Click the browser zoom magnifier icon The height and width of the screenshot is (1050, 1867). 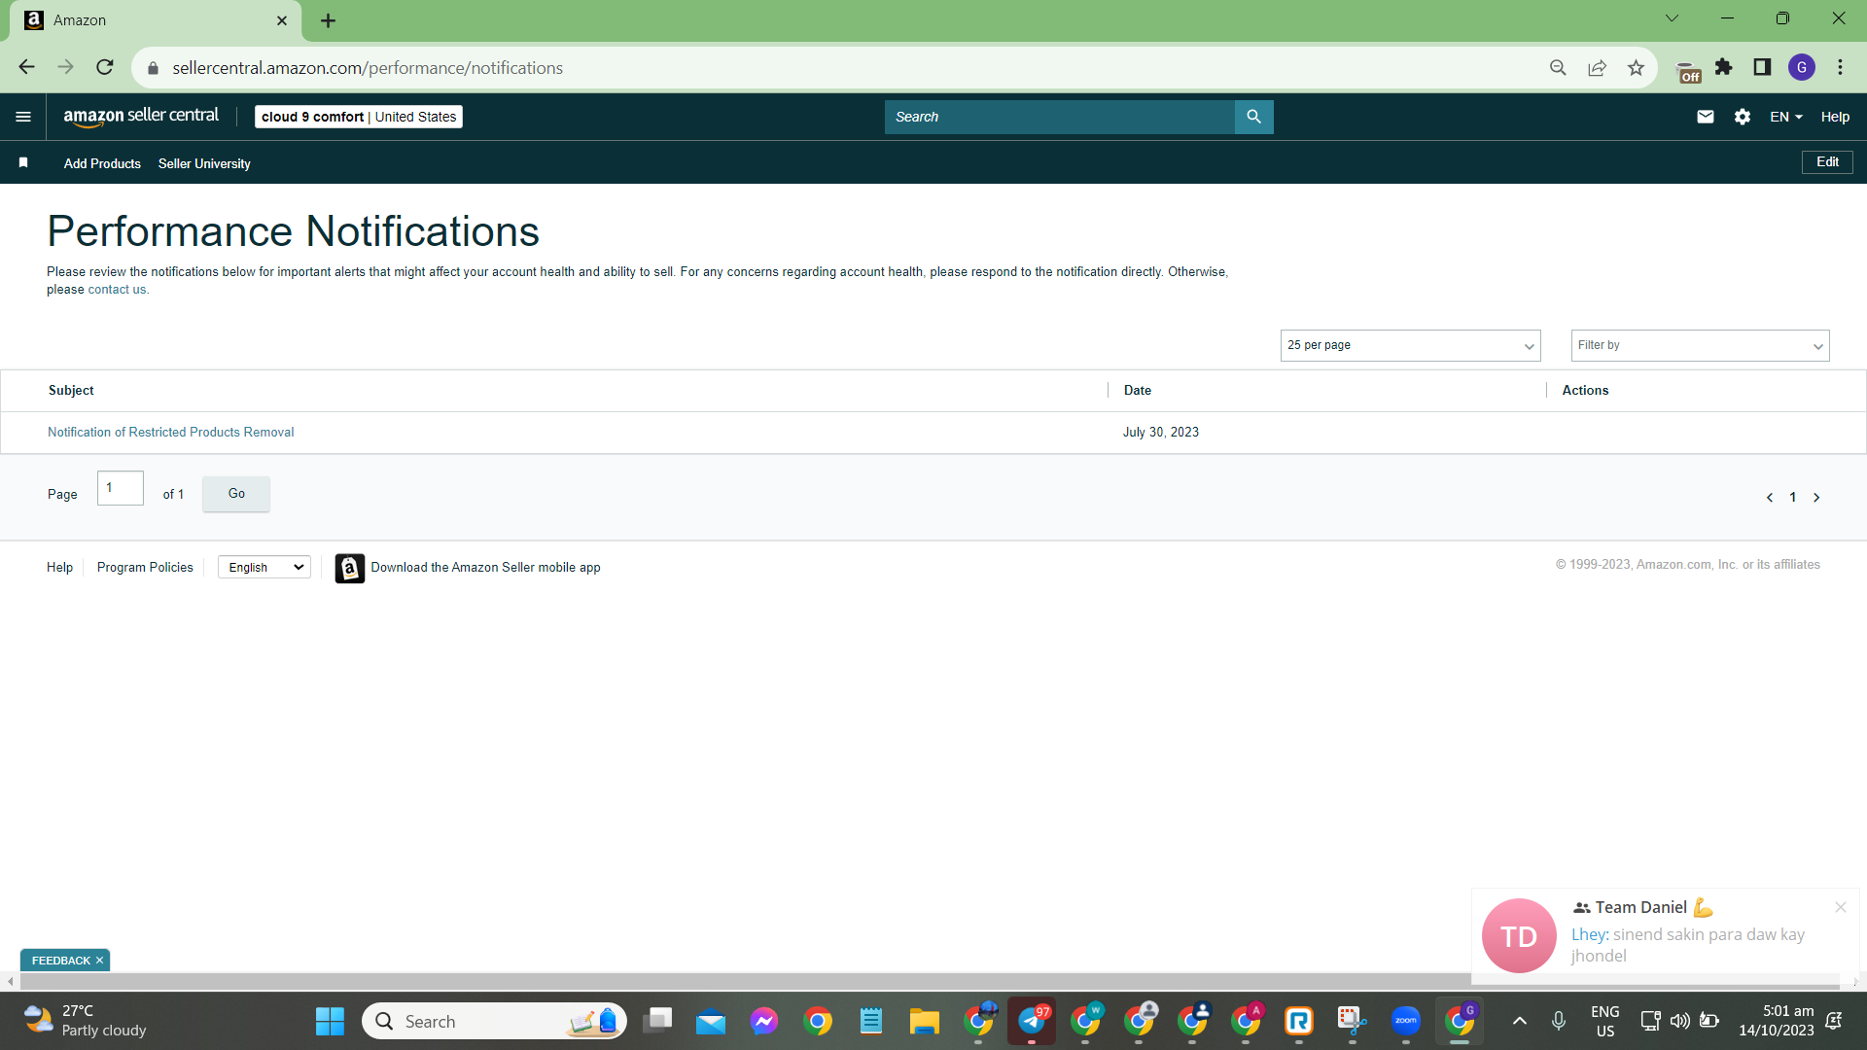[x=1558, y=67]
